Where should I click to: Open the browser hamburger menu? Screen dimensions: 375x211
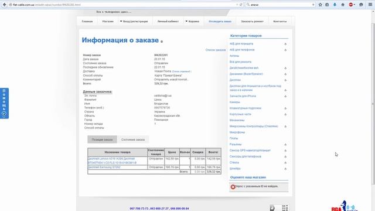pos(370,5)
